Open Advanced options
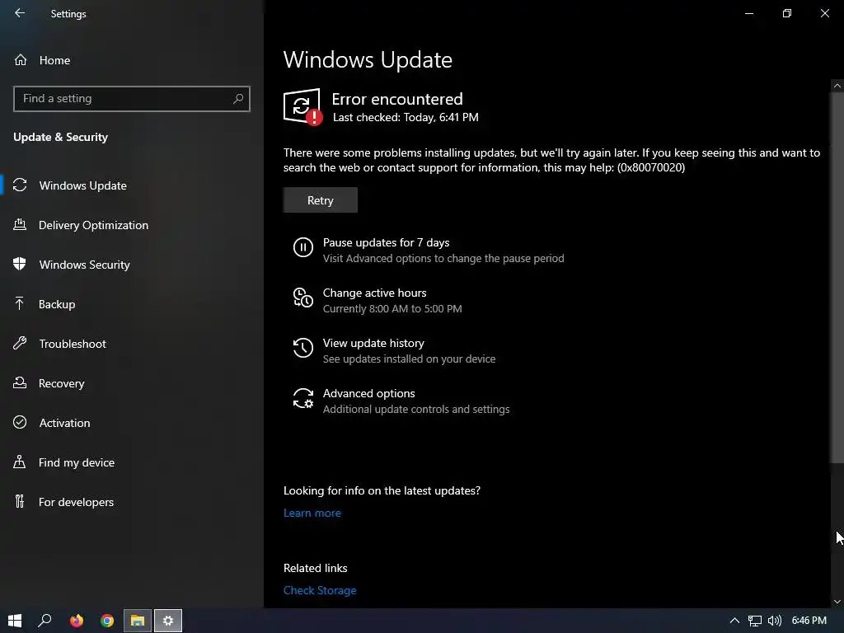The height and width of the screenshot is (633, 844). point(368,393)
